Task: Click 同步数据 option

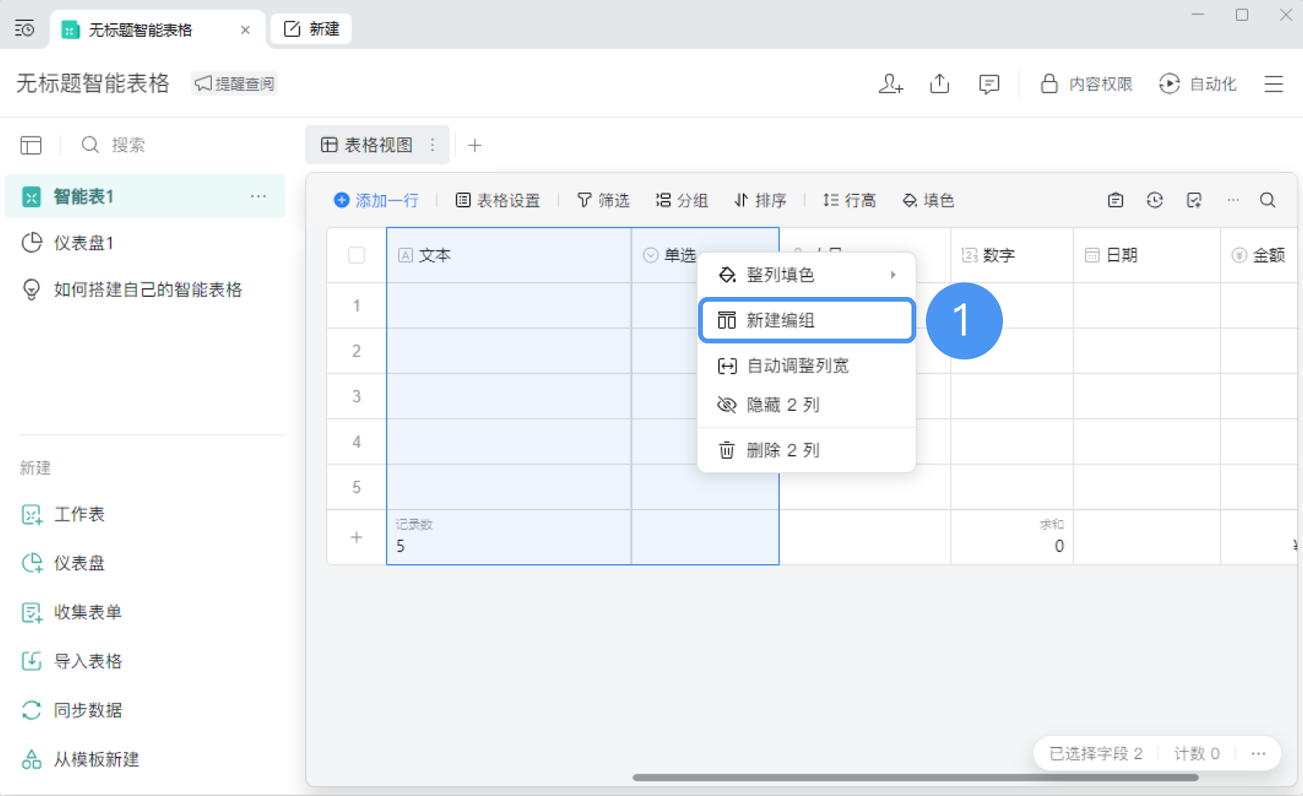Action: click(x=71, y=710)
